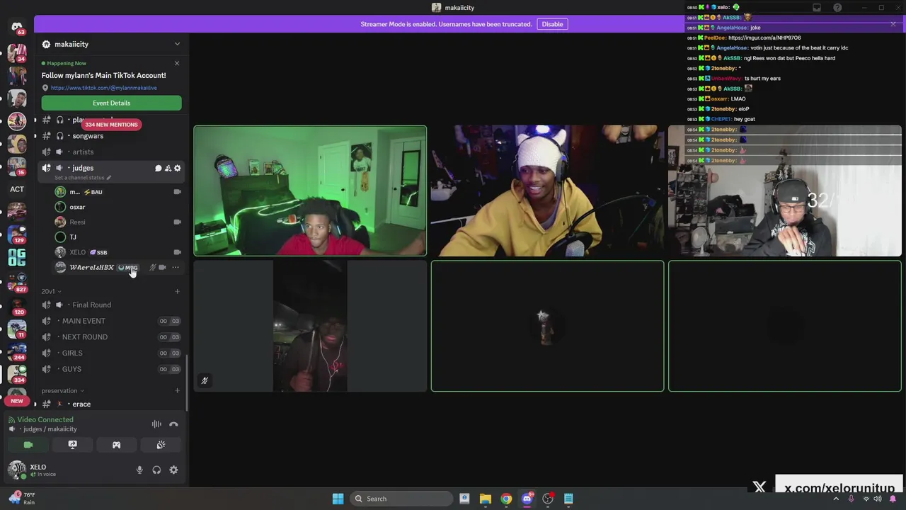Join the GUYS voice channel
This screenshot has height=510, width=906.
click(111, 369)
